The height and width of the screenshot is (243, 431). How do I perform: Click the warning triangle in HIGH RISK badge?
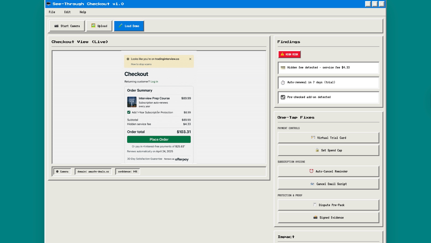282,54
